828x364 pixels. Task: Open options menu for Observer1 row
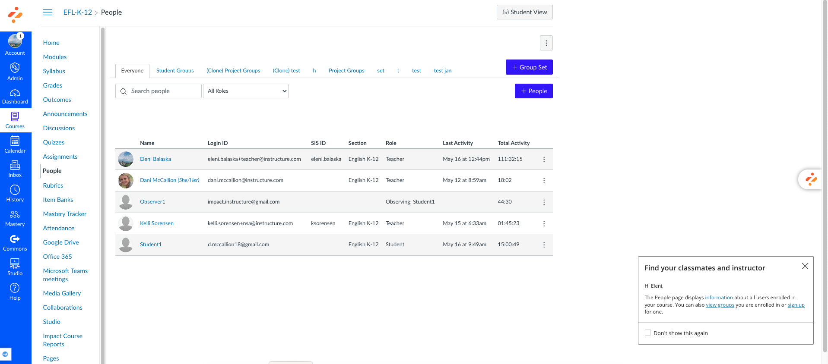(544, 202)
